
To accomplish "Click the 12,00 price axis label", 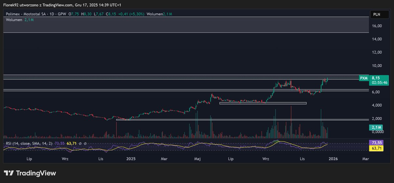I will tap(377, 52).
